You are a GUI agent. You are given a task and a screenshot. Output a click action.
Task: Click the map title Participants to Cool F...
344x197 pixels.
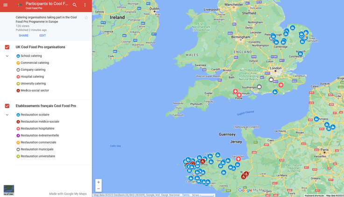click(47, 4)
